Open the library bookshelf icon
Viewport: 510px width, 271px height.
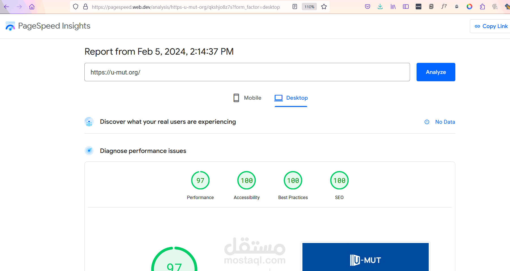[x=393, y=7]
